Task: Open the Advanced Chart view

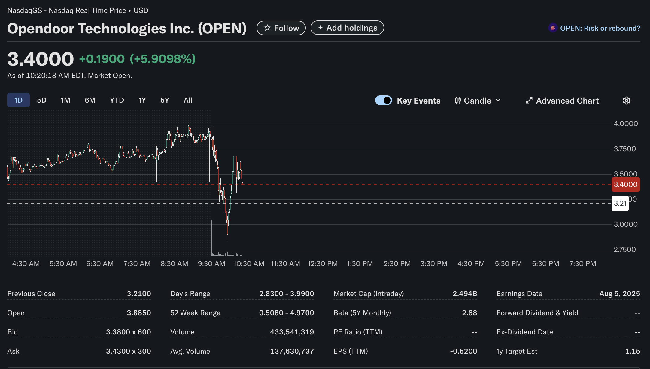Action: coord(562,100)
